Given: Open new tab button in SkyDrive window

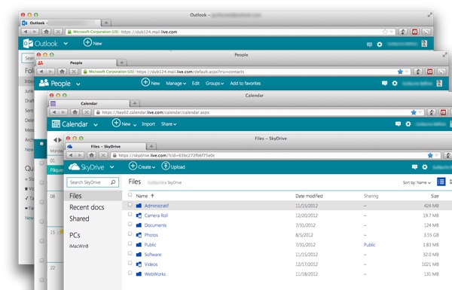Looking at the screenshot, I should pos(151,146).
